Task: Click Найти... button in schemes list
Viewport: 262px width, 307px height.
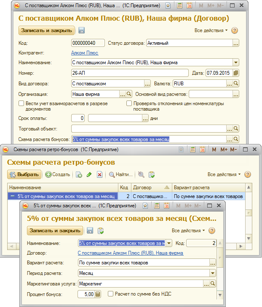Action: (x=120, y=174)
